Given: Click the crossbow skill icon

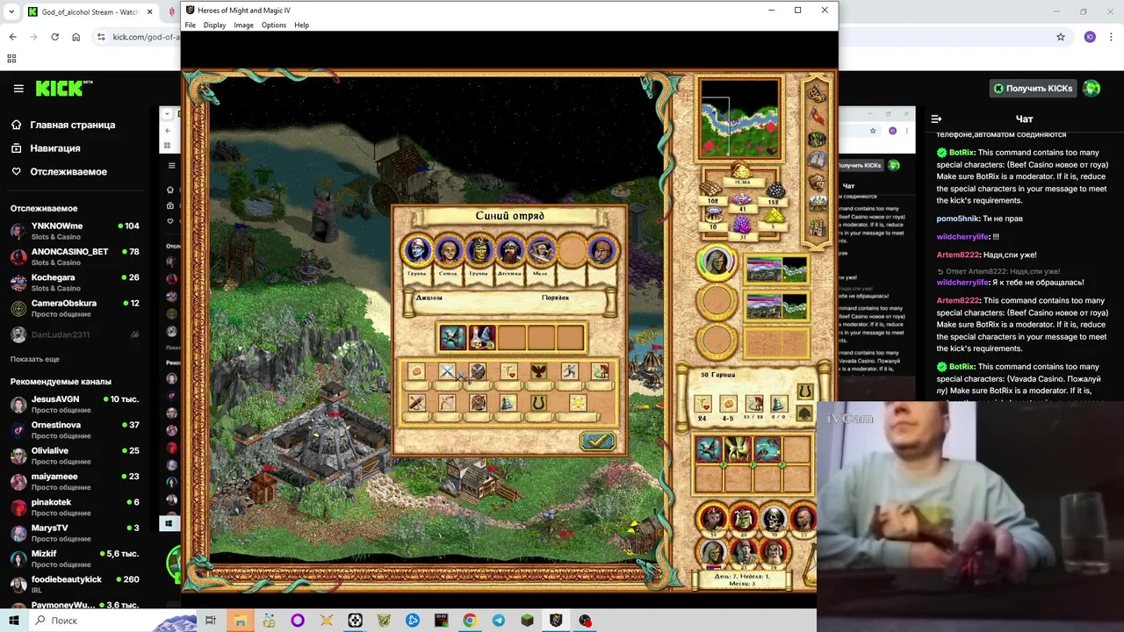Looking at the screenshot, I should click(x=416, y=403).
